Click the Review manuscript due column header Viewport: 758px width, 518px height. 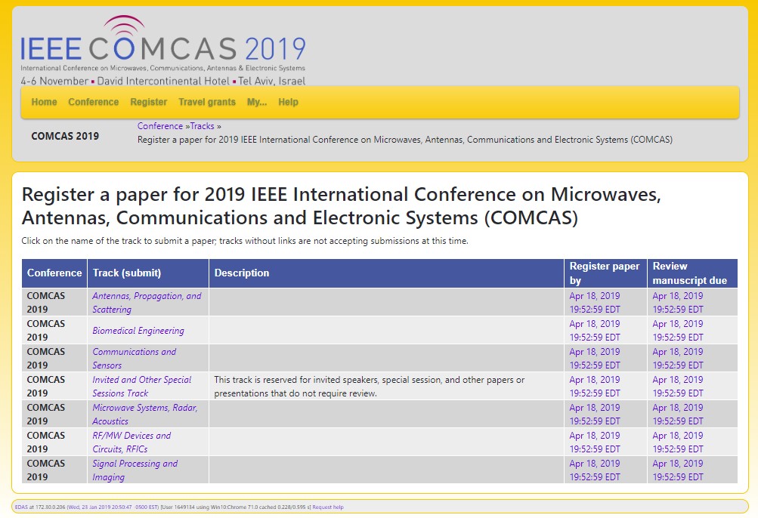(692, 273)
